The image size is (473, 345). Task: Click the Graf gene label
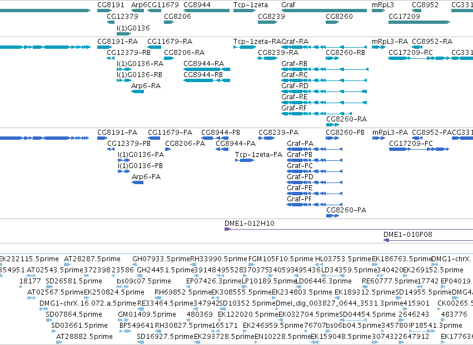point(288,5)
